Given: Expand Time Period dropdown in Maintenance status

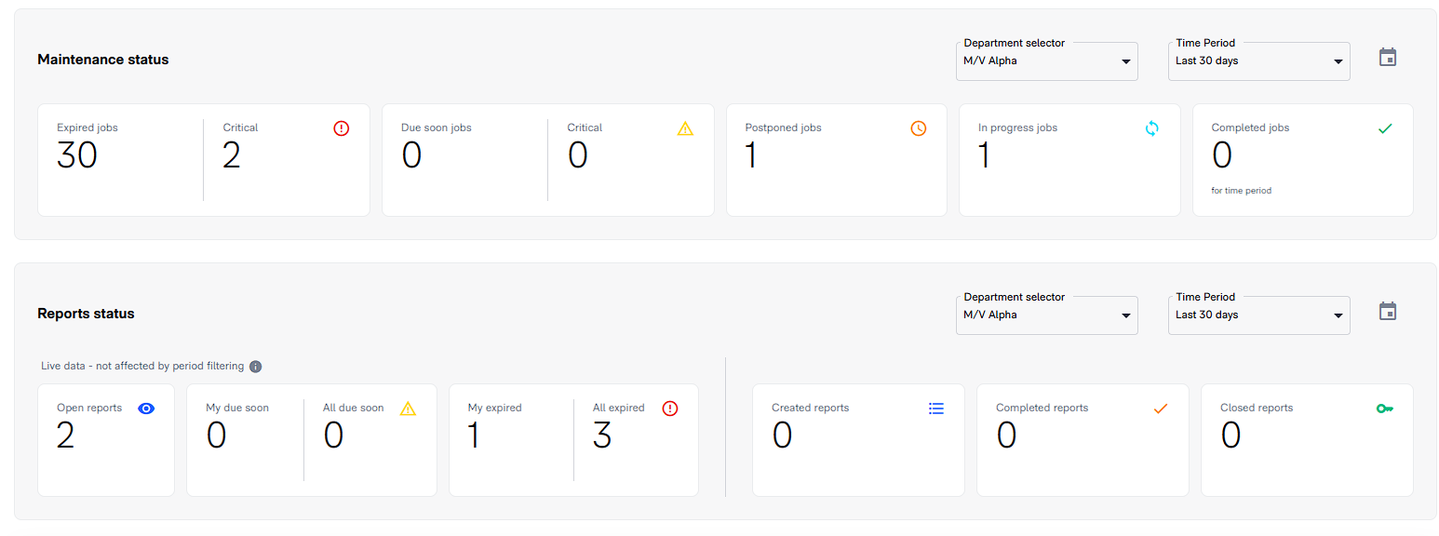Looking at the screenshot, I should coord(1258,61).
